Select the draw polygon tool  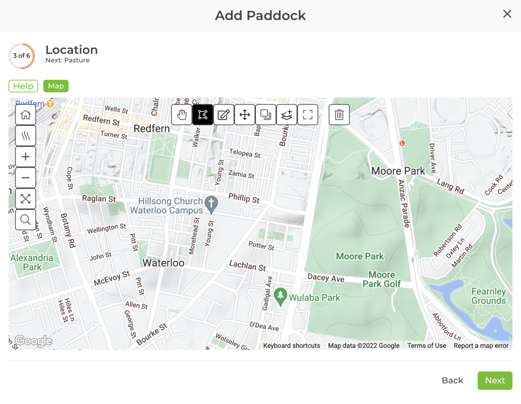[x=202, y=115]
